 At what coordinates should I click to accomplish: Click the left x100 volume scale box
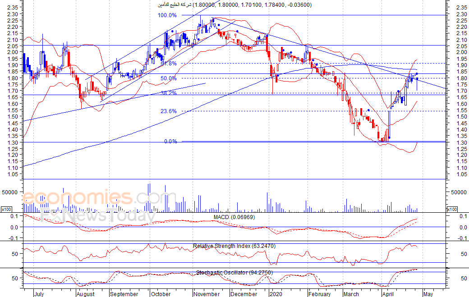6,210
